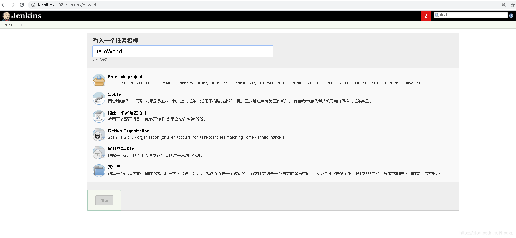Expand the Jenkins breadcrumb arrow
This screenshot has width=516, height=238.
point(22,25)
